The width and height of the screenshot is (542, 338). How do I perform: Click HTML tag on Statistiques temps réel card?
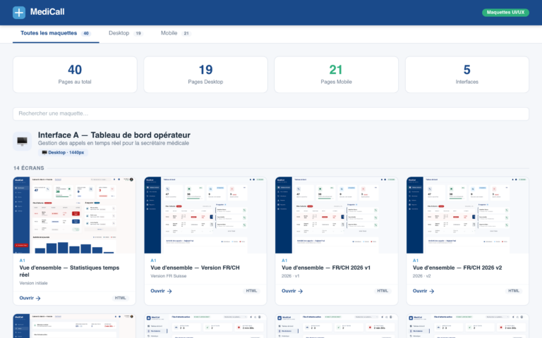coord(120,298)
